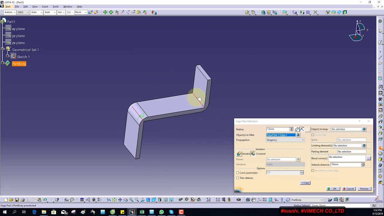Image resolution: width=384 pixels, height=216 pixels.
Task: Open the File menu
Action: coord(17,7)
